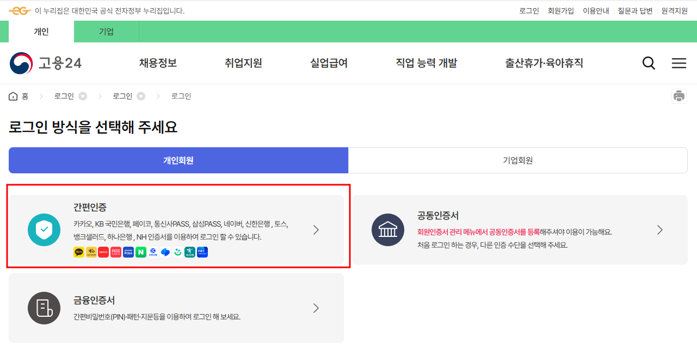
Task: Select the 하나은행 authentication icon
Action: tap(189, 252)
